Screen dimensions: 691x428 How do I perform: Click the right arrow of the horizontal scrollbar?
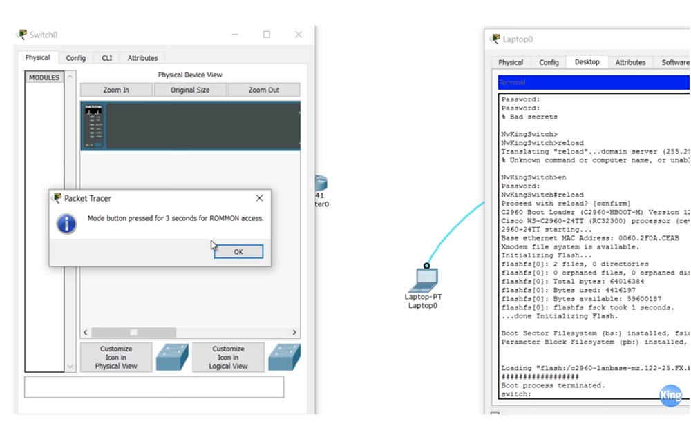click(294, 332)
